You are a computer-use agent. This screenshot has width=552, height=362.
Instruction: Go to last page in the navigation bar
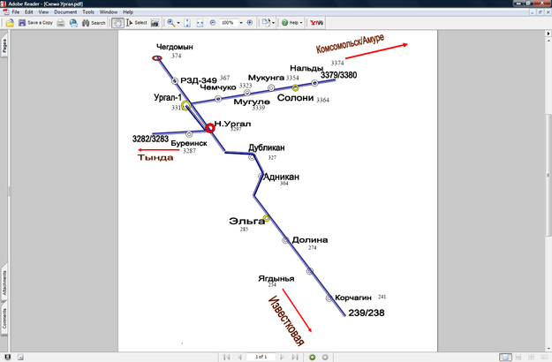pyautogui.click(x=295, y=357)
